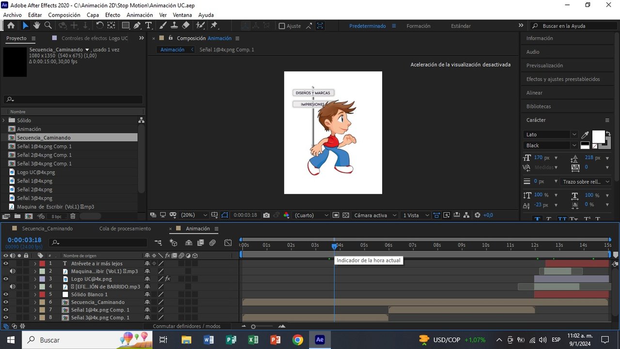Viewport: 620px width, 349px height.
Task: Open the Efectos y ajustes preestablecidos panel
Action: coord(563,79)
